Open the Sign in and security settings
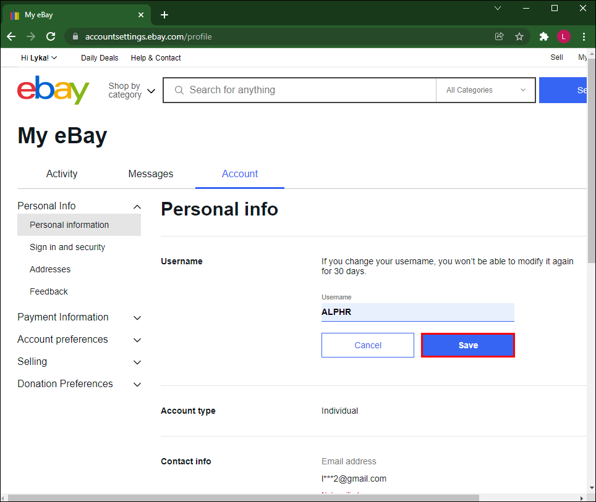 67,247
